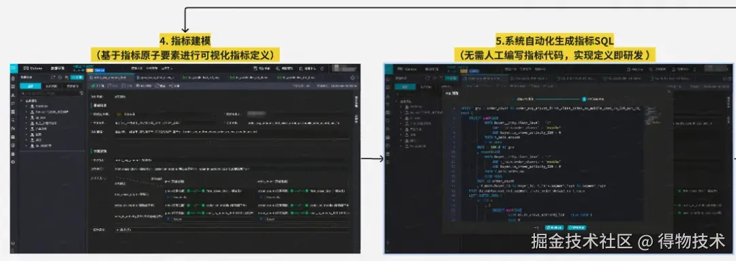736x261 pixels.
Task: Go to the first step of the SQL dialog stepper
Action: [525, 99]
